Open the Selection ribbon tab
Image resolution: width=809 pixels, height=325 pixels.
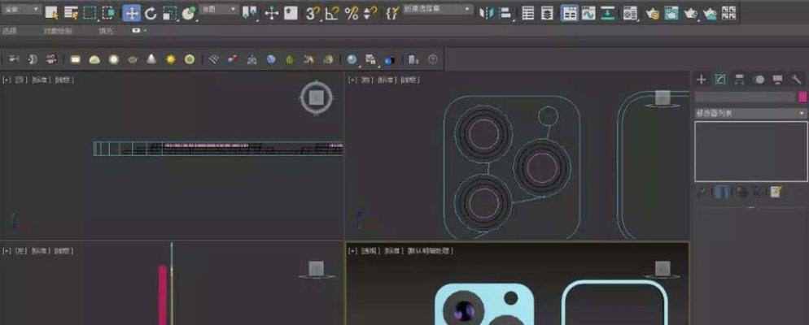[x=9, y=31]
